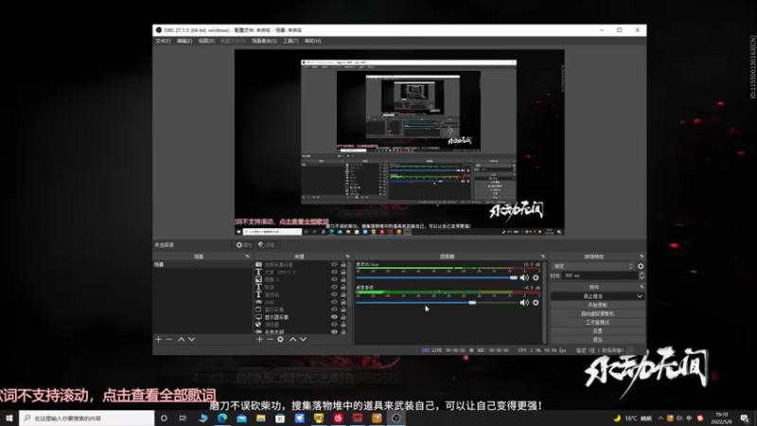Move the scene up in Scenes panel
Viewport: 757px width, 426px height.
pyautogui.click(x=181, y=340)
